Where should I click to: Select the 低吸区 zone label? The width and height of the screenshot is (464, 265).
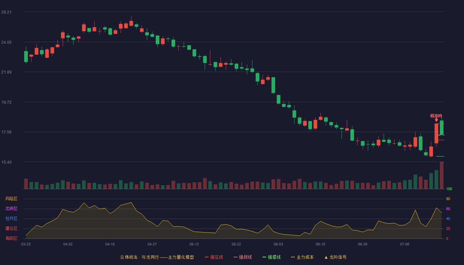pyautogui.click(x=11, y=238)
